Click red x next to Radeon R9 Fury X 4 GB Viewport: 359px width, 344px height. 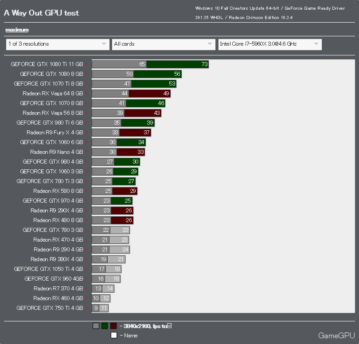click(86, 133)
